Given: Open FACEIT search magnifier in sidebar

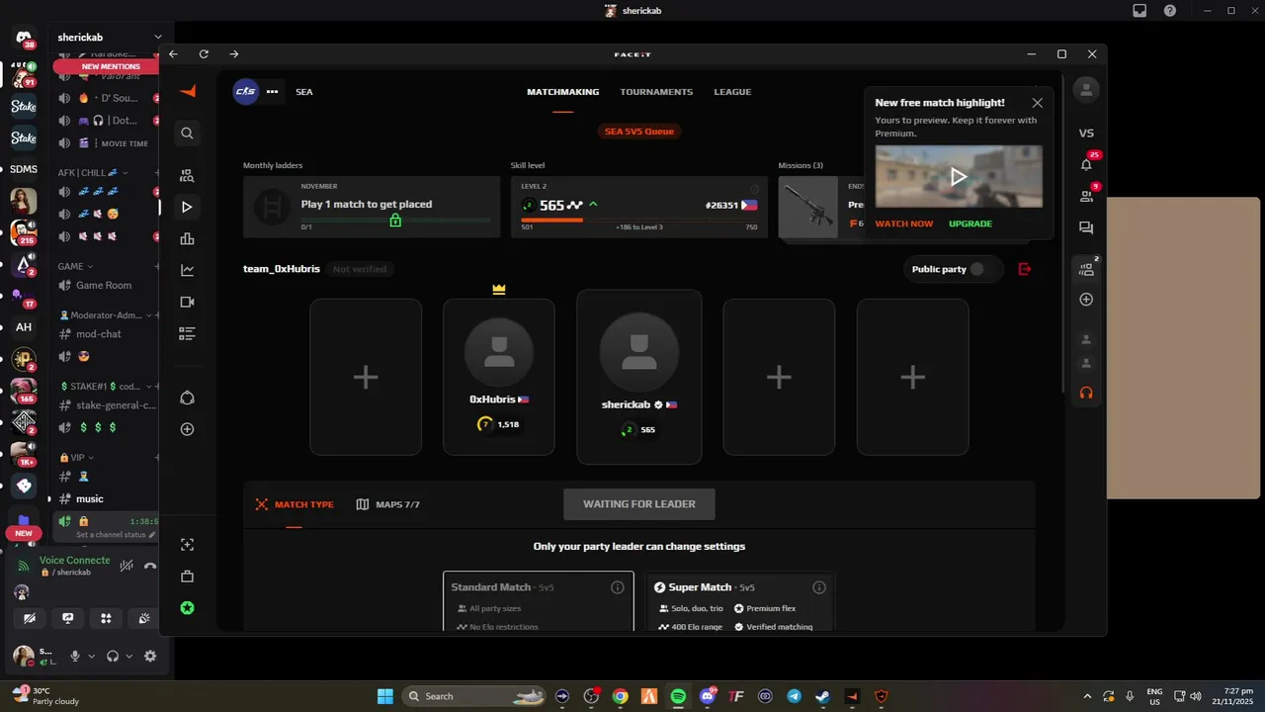Looking at the screenshot, I should pyautogui.click(x=188, y=133).
